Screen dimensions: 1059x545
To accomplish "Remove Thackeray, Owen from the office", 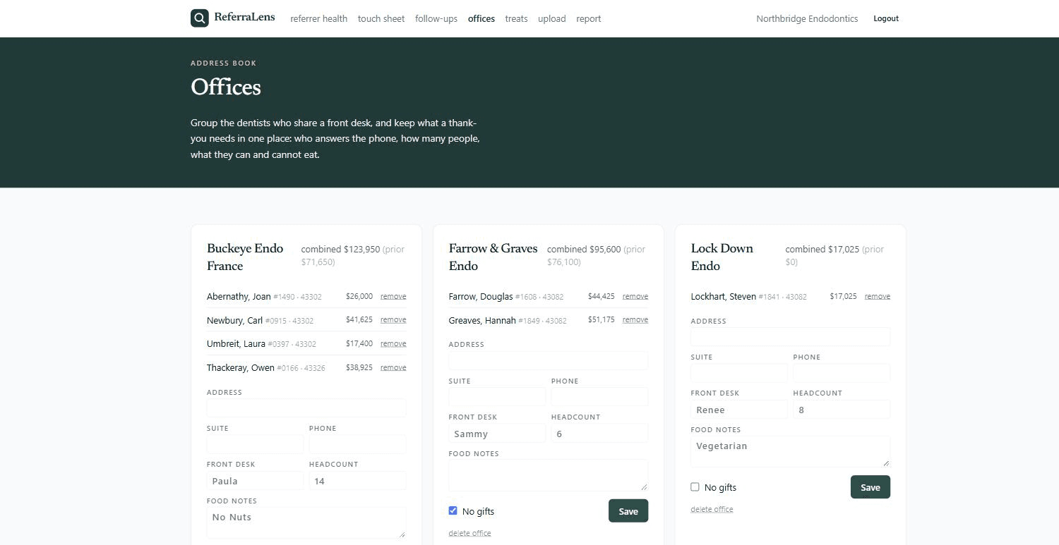I will [393, 367].
